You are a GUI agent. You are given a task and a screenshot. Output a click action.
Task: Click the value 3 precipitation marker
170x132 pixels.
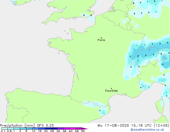tap(138, 56)
